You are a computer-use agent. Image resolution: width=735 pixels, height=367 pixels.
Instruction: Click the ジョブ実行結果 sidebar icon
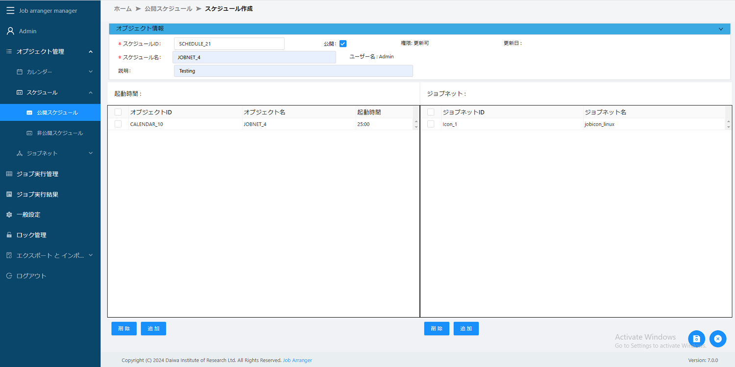pyautogui.click(x=8, y=194)
